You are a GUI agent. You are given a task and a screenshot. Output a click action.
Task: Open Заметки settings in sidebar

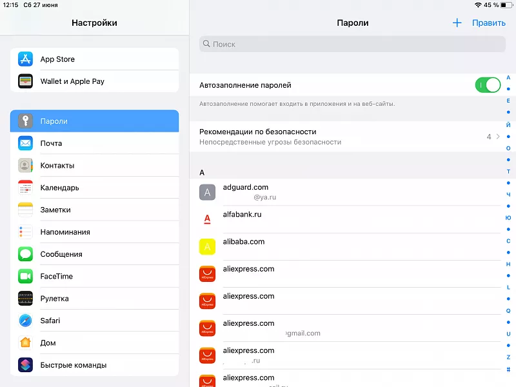tap(94, 210)
